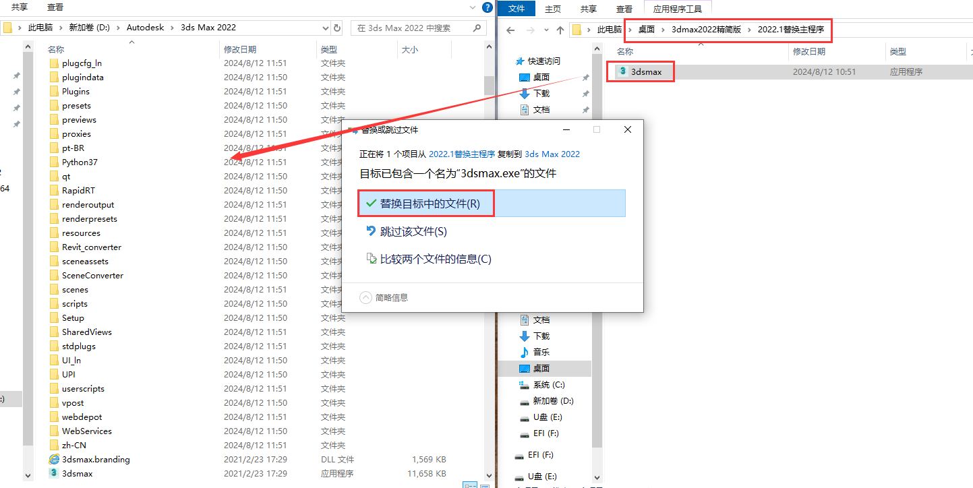The width and height of the screenshot is (973, 488).
Task: Select the 3dsmax.branding DLL file icon
Action: coord(54,459)
